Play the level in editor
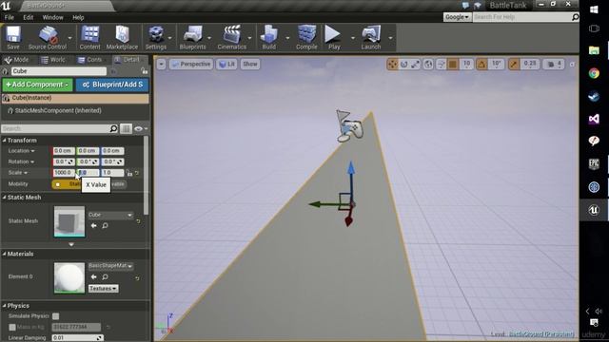This screenshot has width=609, height=342. coord(334,38)
